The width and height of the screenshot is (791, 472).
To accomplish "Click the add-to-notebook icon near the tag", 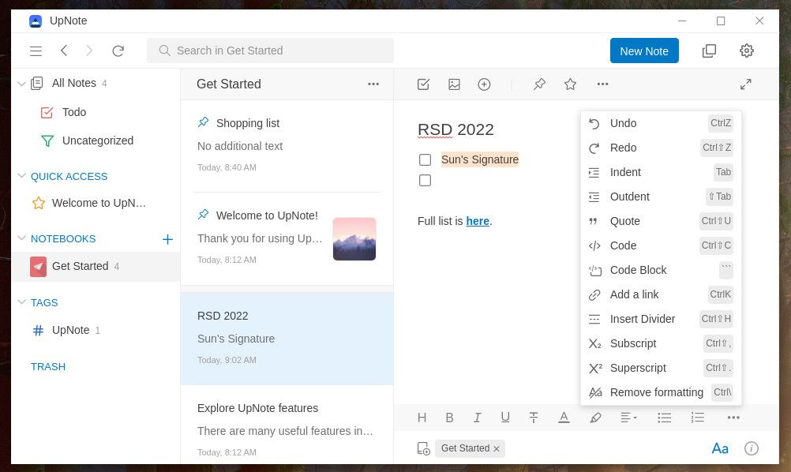I will click(424, 448).
